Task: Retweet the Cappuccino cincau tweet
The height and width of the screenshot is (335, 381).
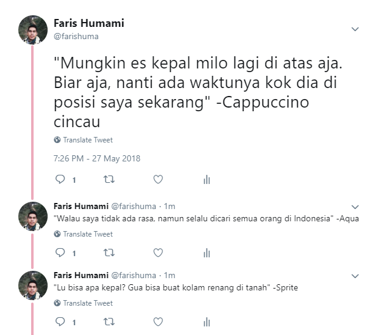Action: (109, 179)
